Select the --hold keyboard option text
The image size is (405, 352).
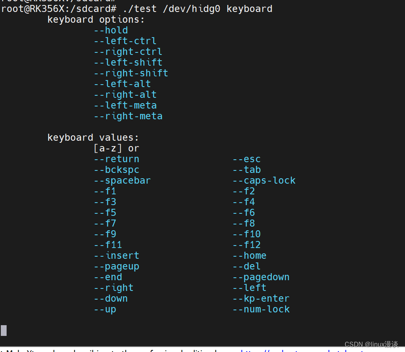111,30
